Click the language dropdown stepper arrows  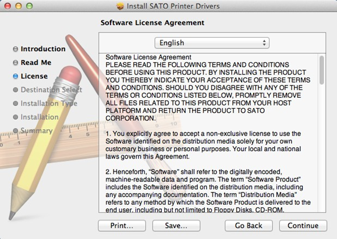pos(264,43)
